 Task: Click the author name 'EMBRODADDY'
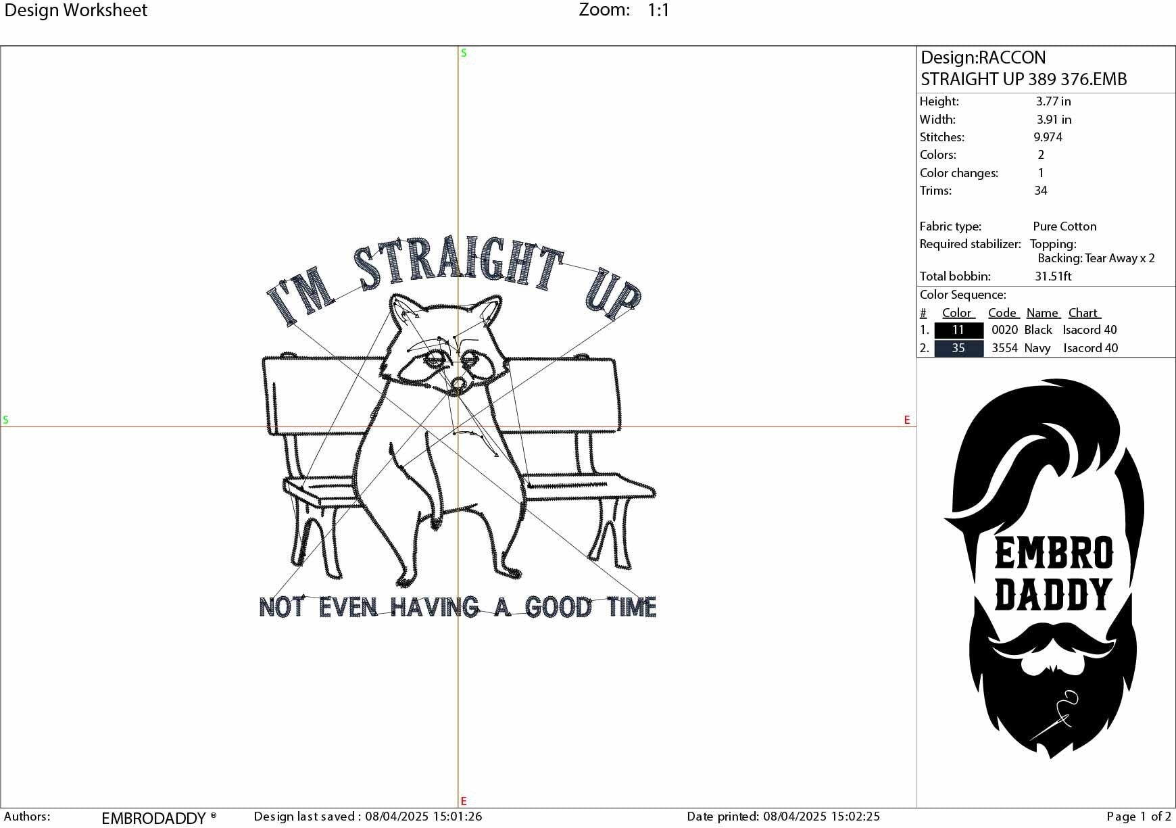coord(153,818)
